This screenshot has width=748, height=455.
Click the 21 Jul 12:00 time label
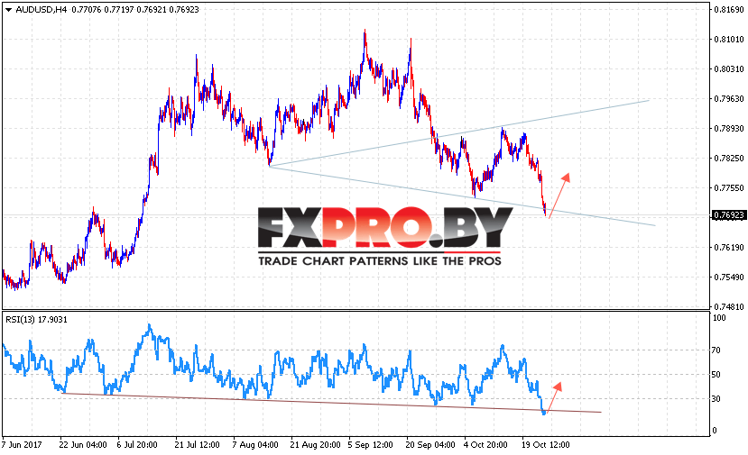click(197, 445)
